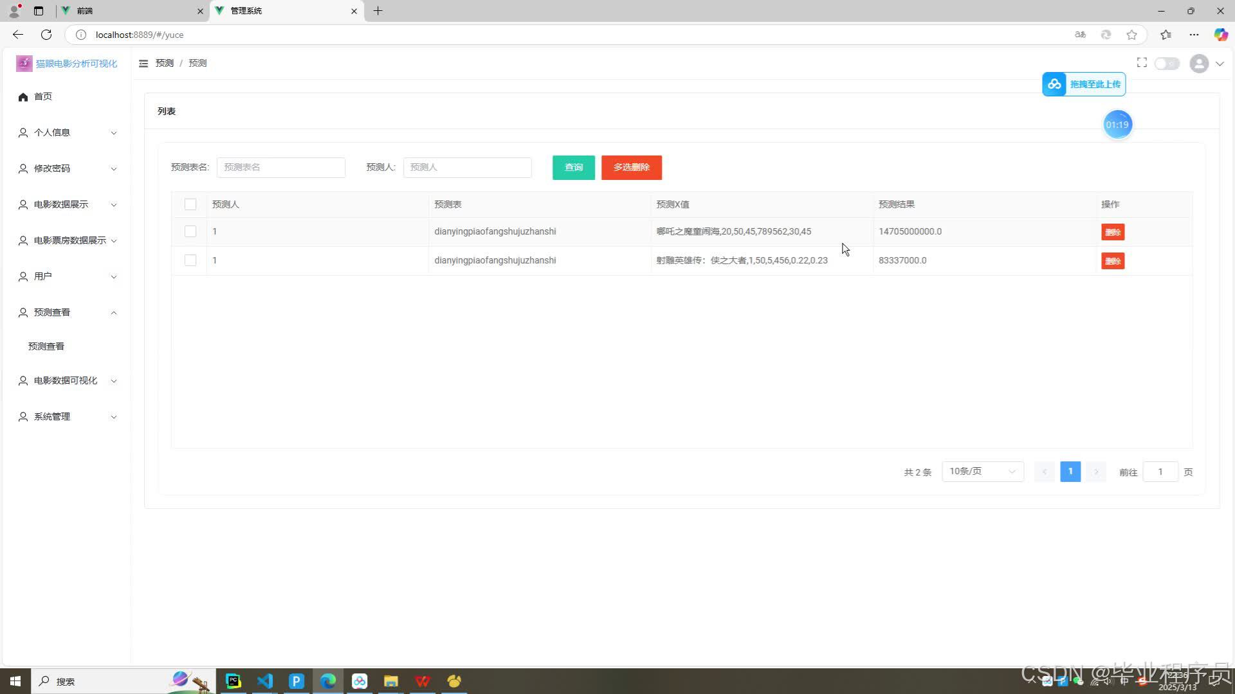Click the red 多选删除 button
Screen dimensions: 1235x694
(x=631, y=168)
